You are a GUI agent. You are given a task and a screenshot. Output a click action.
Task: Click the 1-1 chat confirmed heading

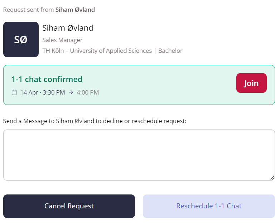tap(47, 79)
